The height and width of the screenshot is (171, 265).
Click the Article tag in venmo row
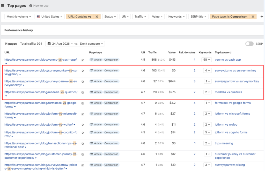pyautogui.click(x=96, y=60)
